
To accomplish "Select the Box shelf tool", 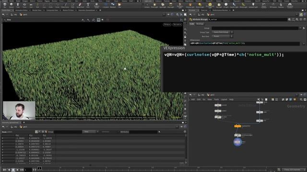I will [5, 5].
